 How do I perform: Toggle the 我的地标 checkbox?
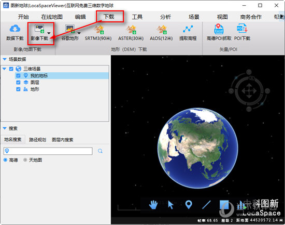(x=18, y=75)
